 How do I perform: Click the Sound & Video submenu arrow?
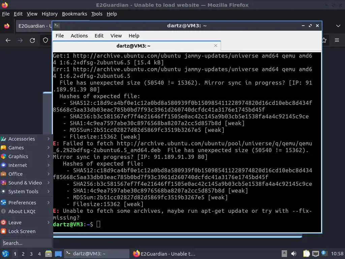(49, 182)
